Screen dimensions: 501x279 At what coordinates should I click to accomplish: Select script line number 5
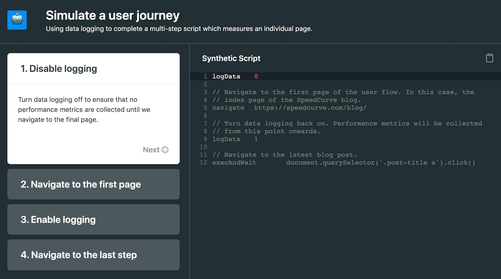(x=205, y=108)
